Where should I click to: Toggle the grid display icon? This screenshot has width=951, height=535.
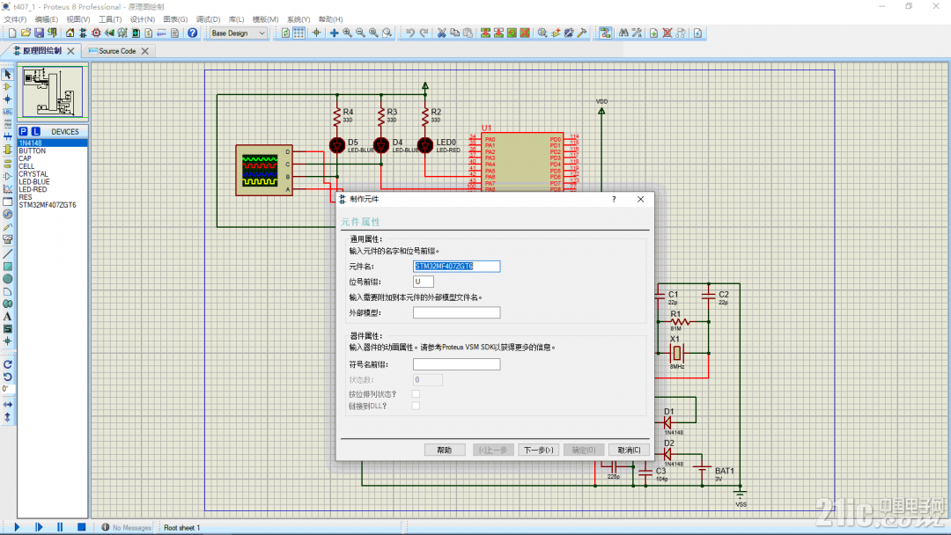pos(299,33)
